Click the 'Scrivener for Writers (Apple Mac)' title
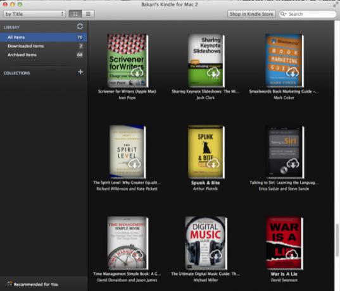This screenshot has height=291, width=340. tap(127, 92)
